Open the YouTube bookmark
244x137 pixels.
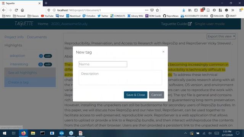point(47,16)
